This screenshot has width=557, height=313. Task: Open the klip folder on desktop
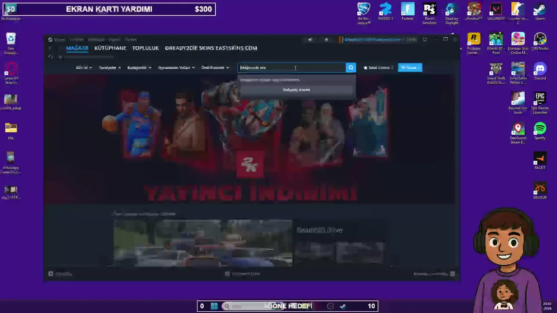pyautogui.click(x=11, y=131)
